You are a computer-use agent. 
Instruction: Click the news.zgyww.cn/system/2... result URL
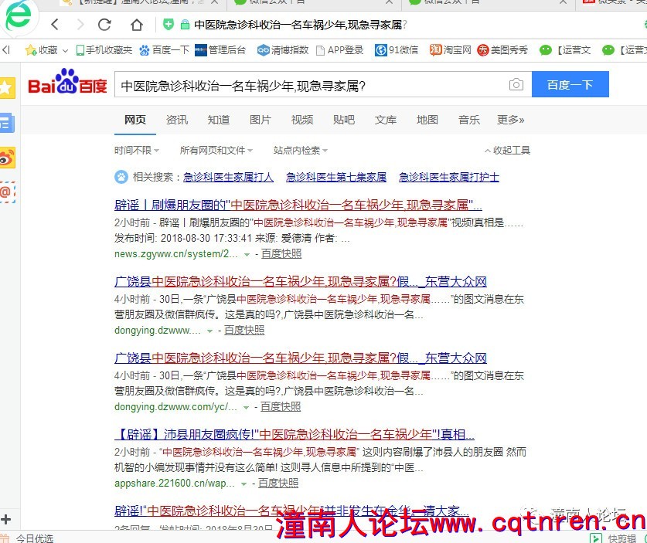(x=176, y=254)
